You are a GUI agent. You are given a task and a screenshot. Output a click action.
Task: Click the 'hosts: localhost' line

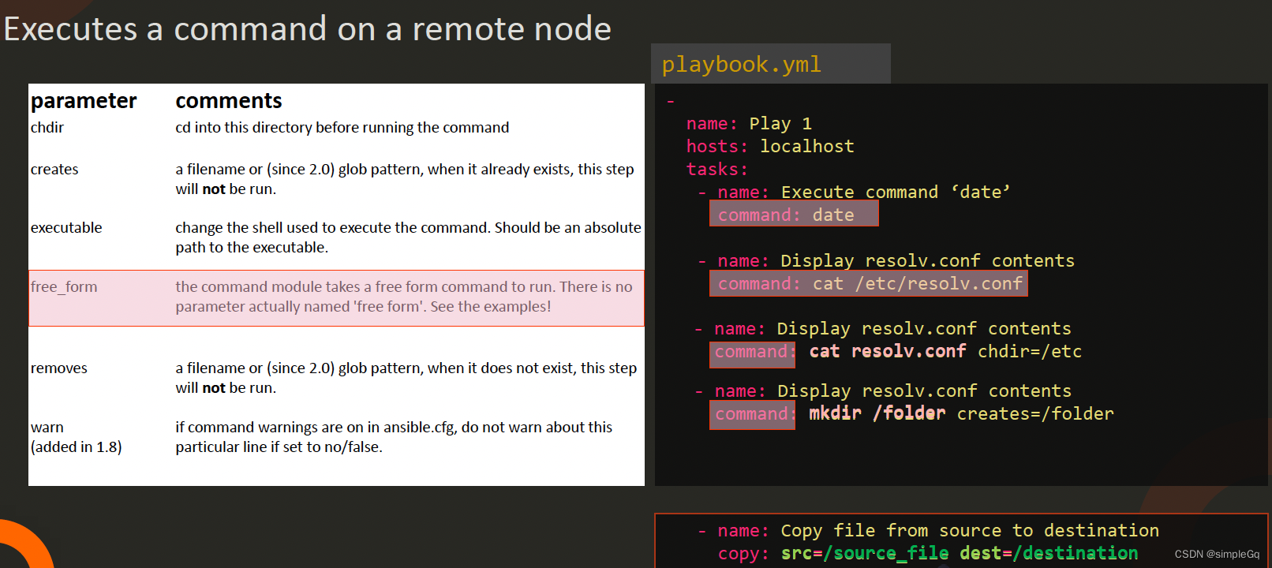tap(770, 147)
